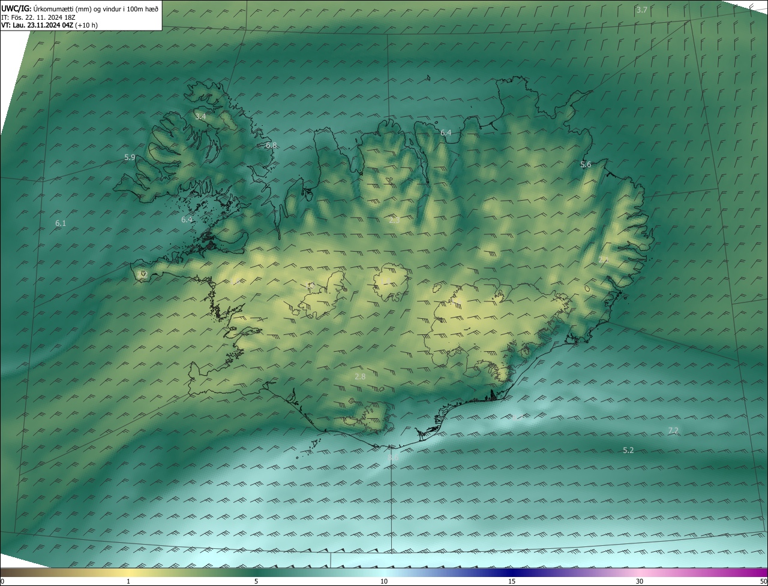This screenshot has width=768, height=586.
Task: Click the 2.3 value in northern Iceland
Action: 394,220
